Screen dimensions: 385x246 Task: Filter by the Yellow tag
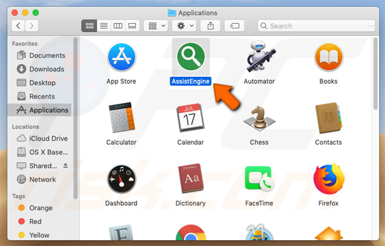(x=34, y=235)
